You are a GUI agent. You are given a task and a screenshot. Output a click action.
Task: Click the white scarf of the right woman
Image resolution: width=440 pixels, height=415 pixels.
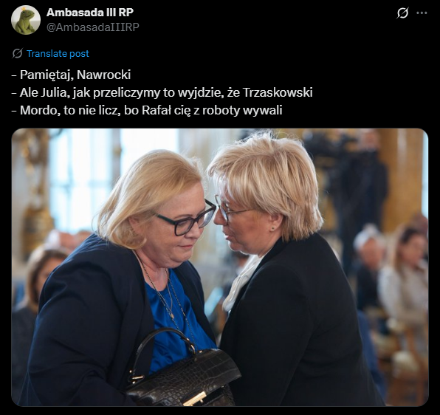click(241, 284)
